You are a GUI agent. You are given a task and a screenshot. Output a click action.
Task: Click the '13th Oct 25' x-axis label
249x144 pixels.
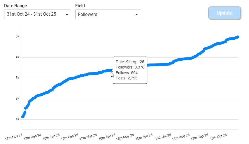click(218, 137)
